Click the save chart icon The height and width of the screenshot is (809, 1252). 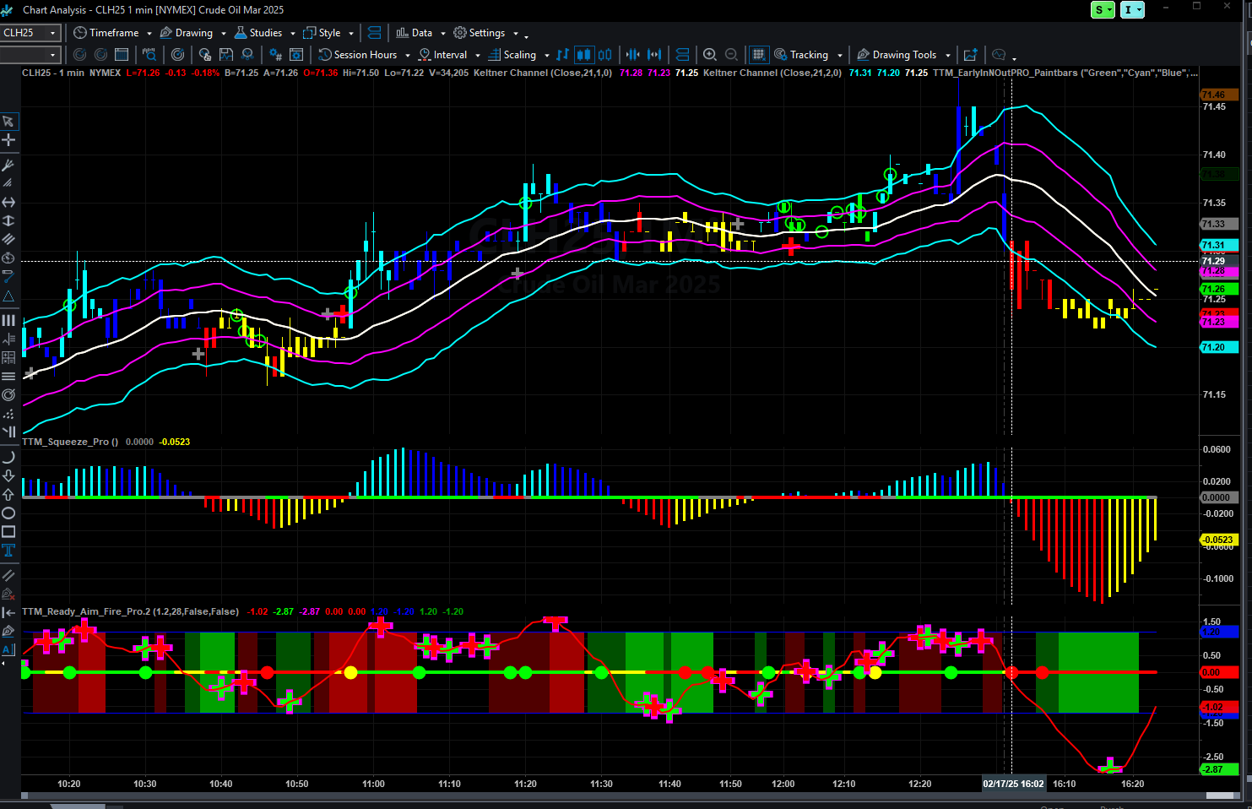tap(225, 55)
